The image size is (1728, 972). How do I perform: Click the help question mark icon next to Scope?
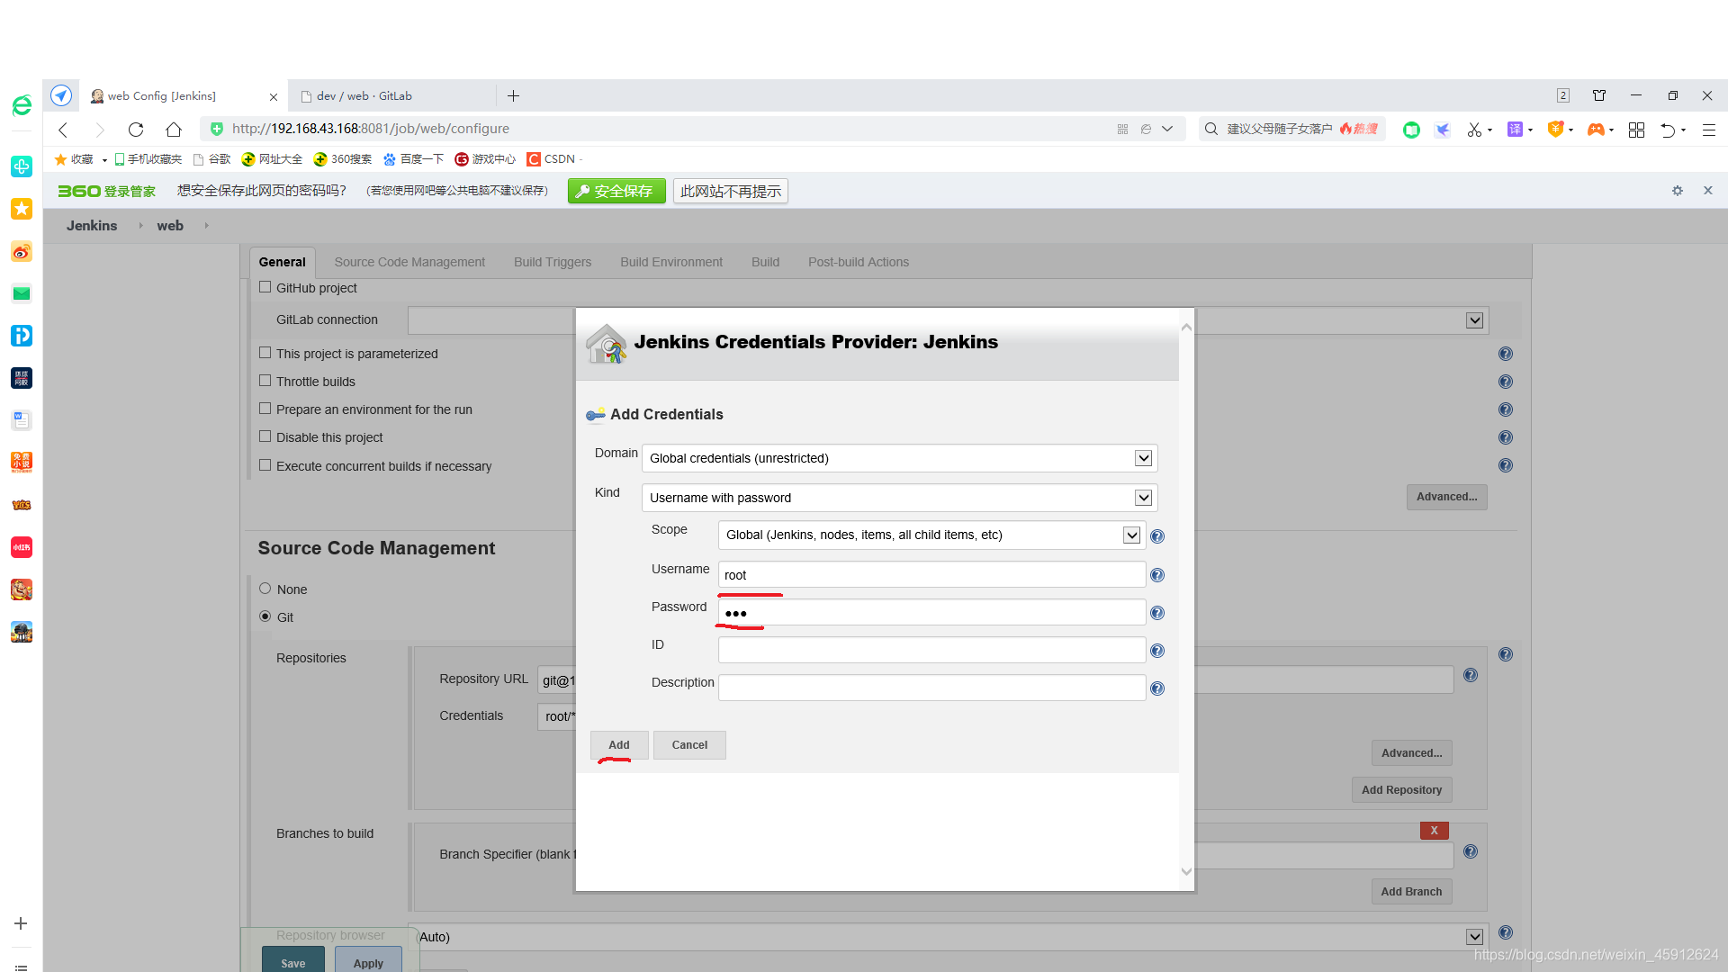pyautogui.click(x=1157, y=535)
